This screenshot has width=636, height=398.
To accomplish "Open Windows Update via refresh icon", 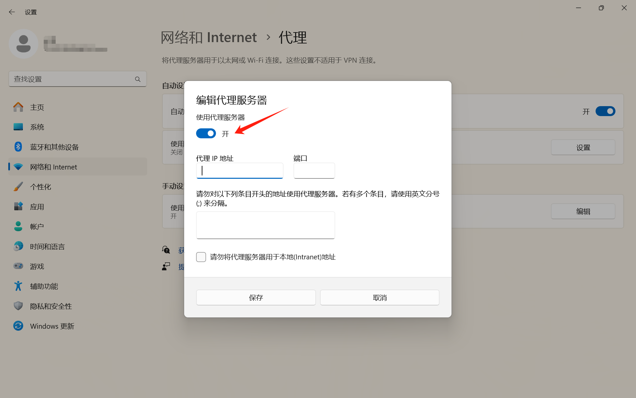I will tap(18, 326).
